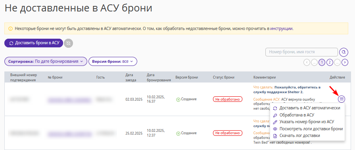
Task: Select page 1 in pagination
Action: (322, 62)
